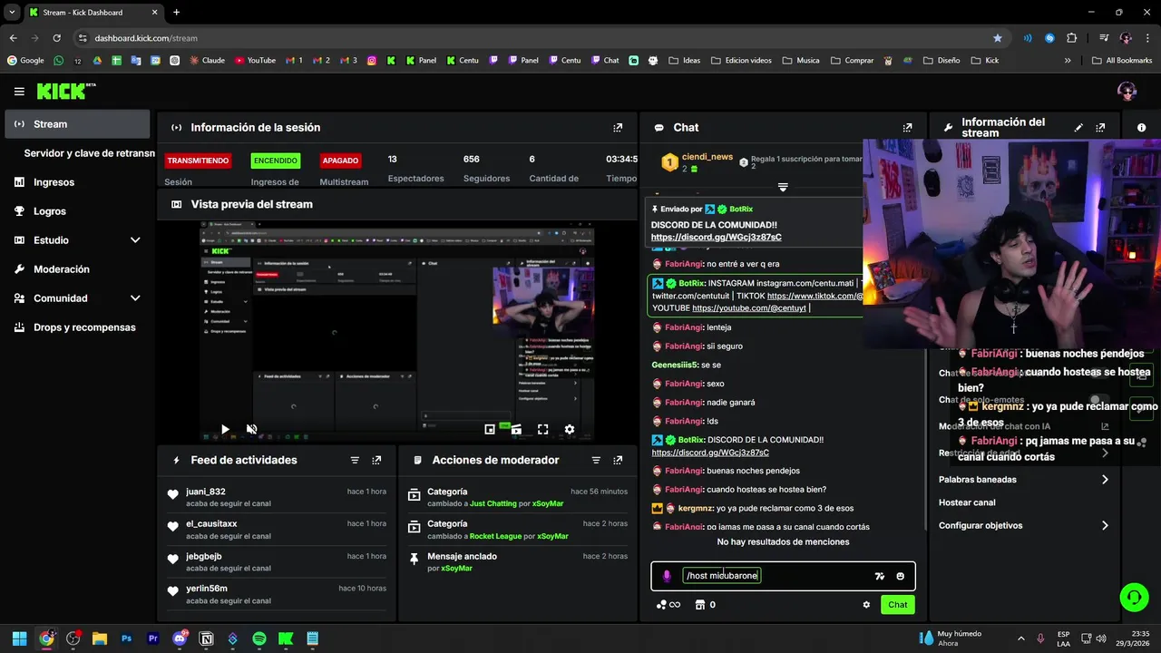Click the Kick logo in header
The image size is (1161, 653).
pyautogui.click(x=65, y=91)
